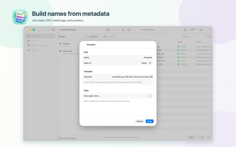The height and width of the screenshot is (147, 236).
Task: Click the Template token input field
Action: click(x=132, y=77)
